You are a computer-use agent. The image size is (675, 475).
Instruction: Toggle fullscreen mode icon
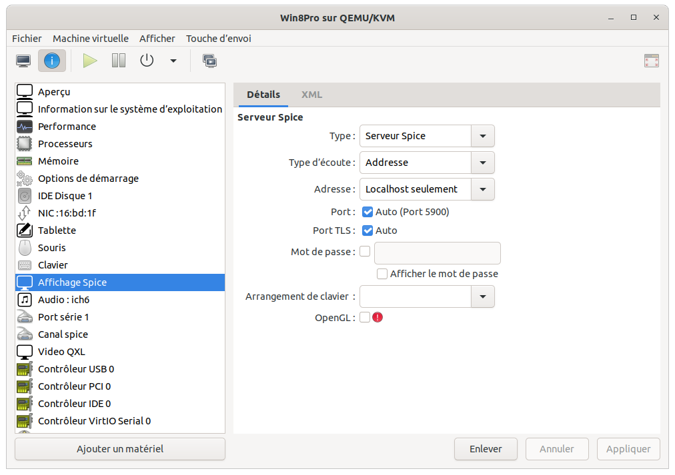tap(652, 61)
